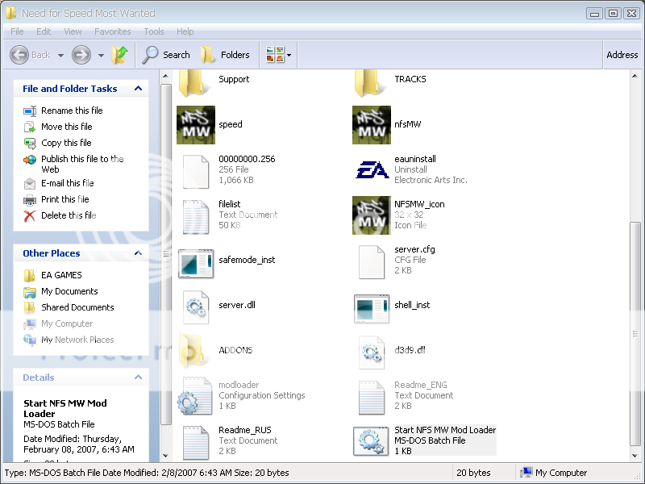Click the Up folder toolbar icon
The image size is (645, 484).
coord(120,55)
